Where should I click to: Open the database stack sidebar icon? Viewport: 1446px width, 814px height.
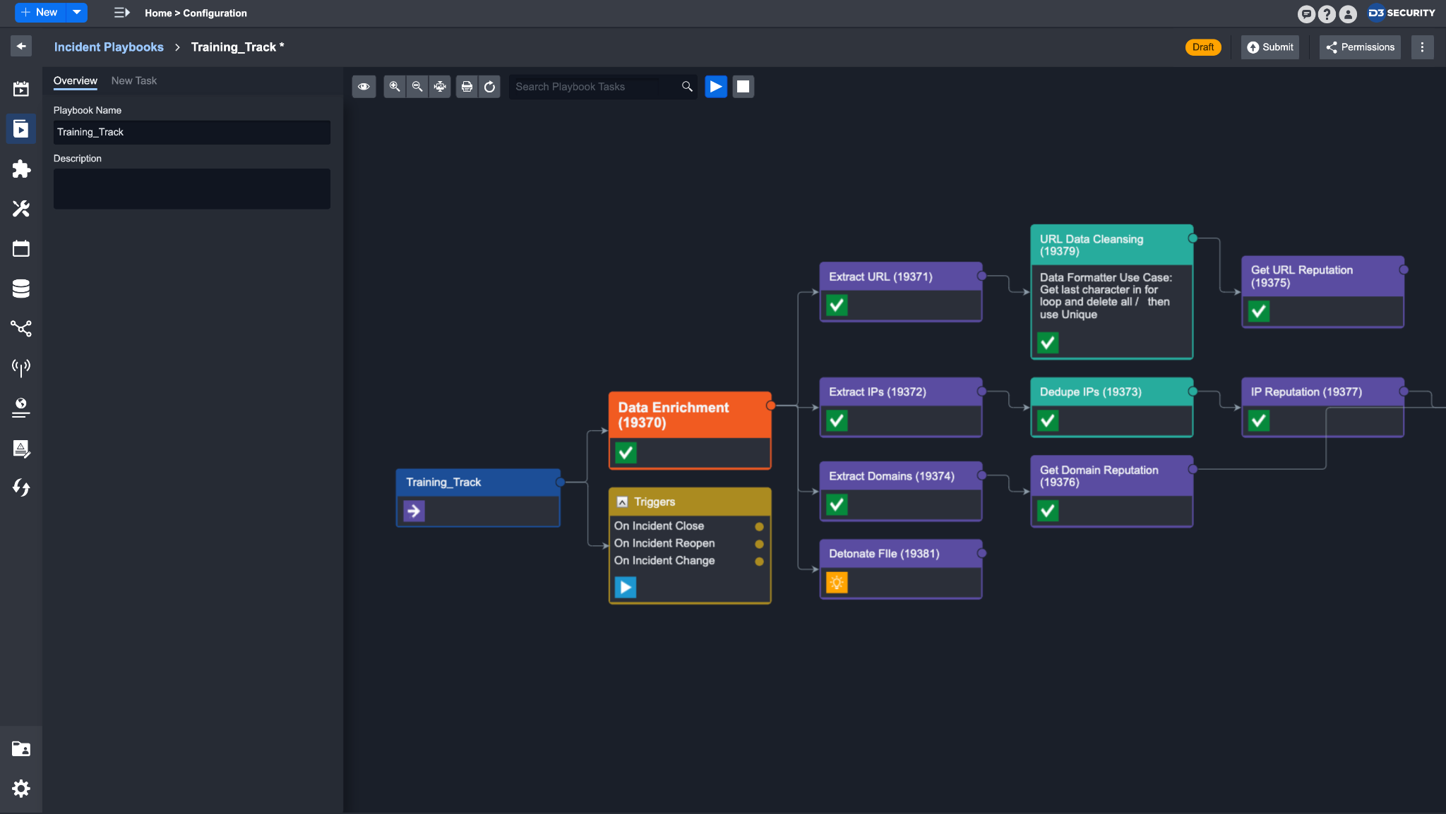pyautogui.click(x=21, y=288)
